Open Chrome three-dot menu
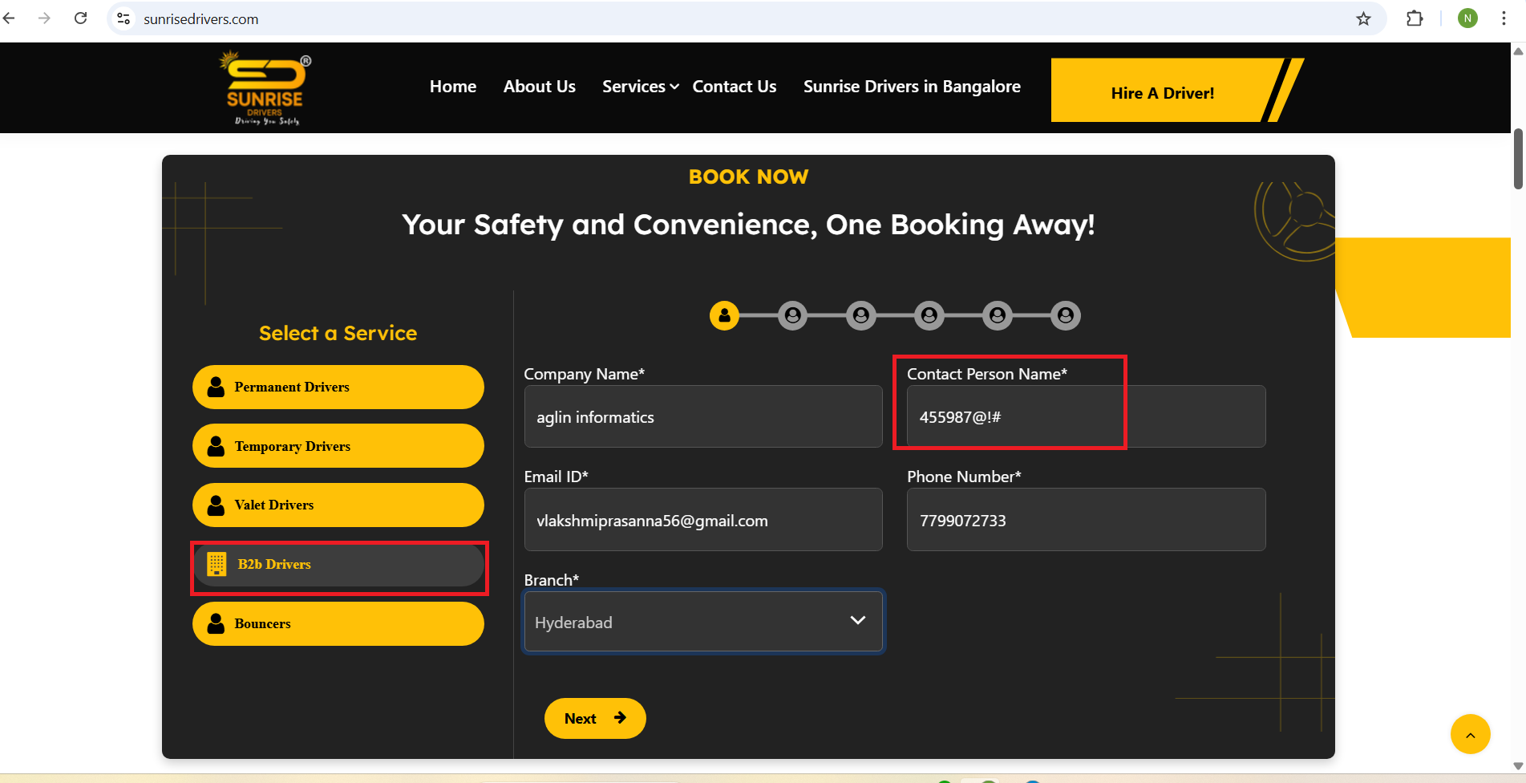 point(1504,18)
